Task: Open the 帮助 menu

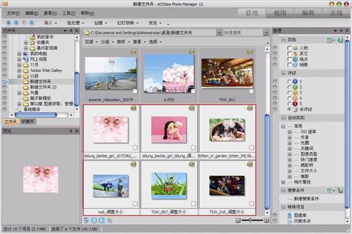Action: click(x=87, y=13)
